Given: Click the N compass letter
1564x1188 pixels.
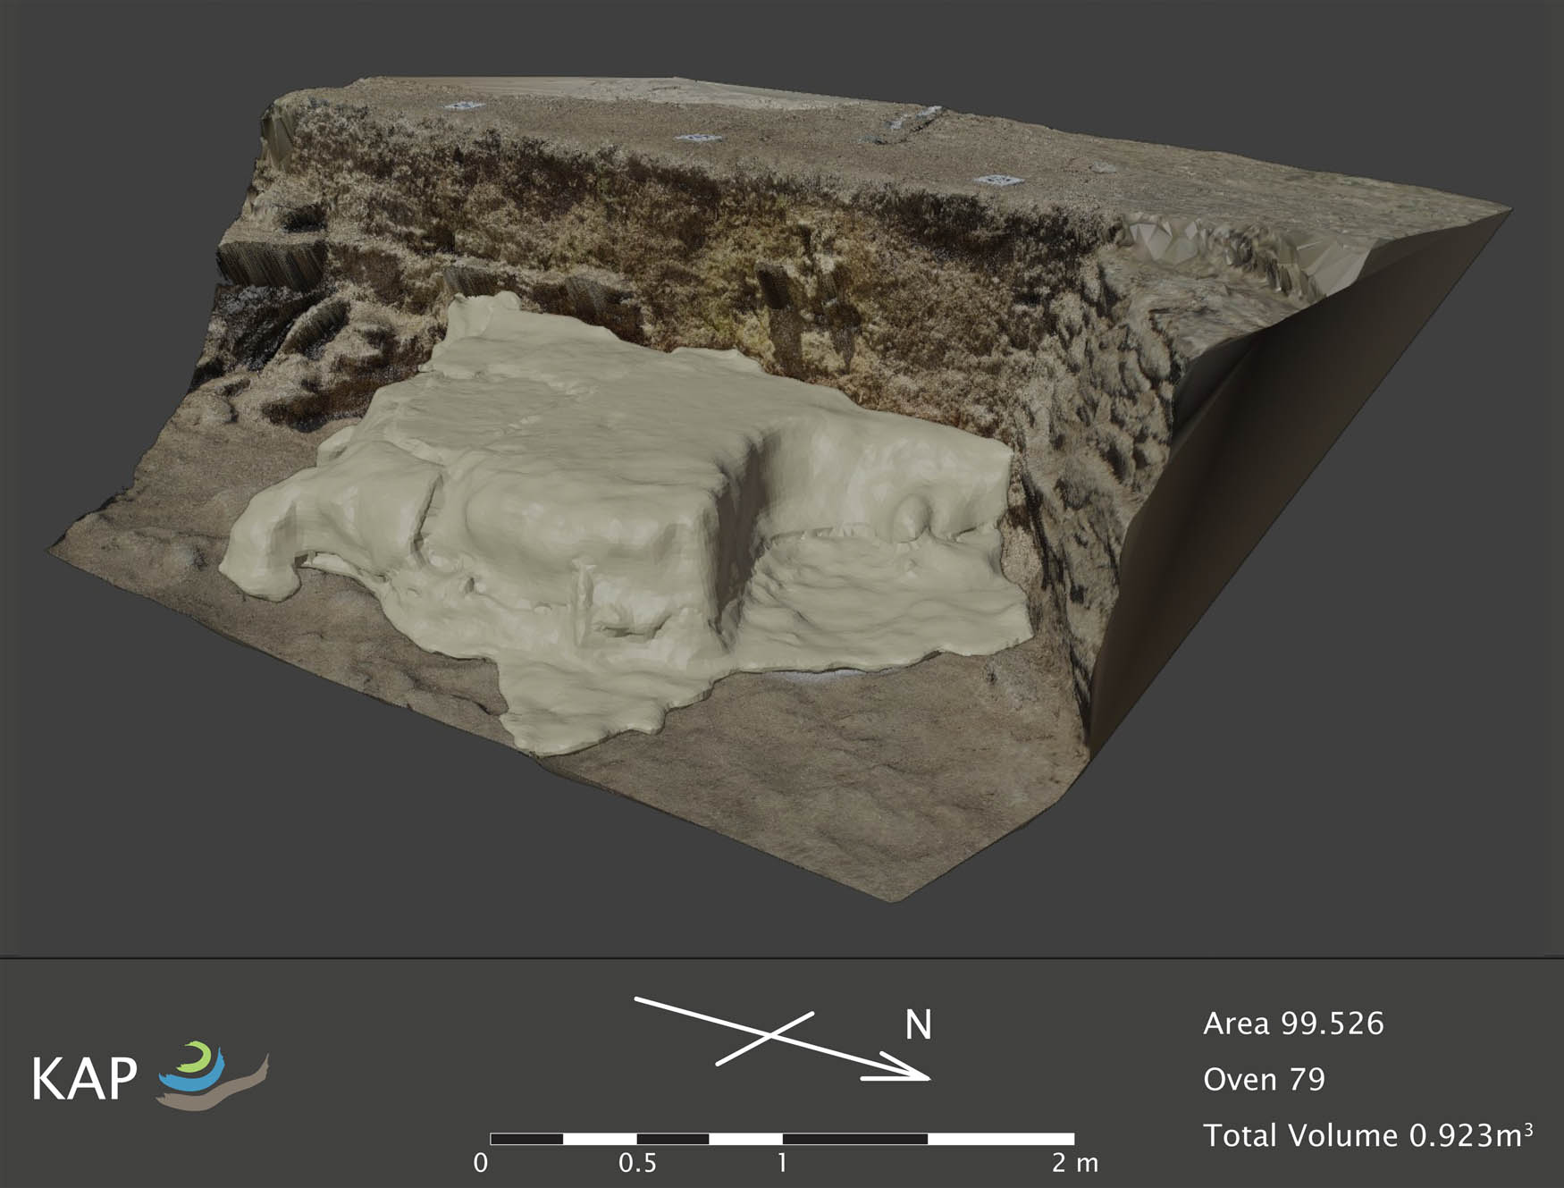Looking at the screenshot, I should 918,1025.
